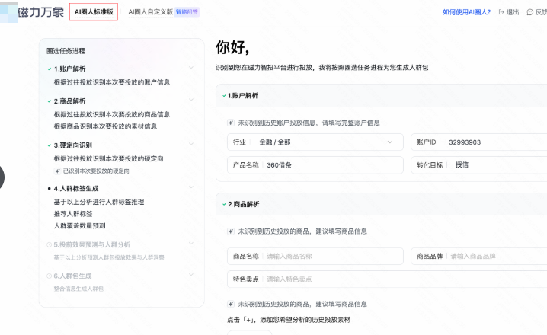
Task: Click green checkmark beside sidebar 1.账户解析
Action: point(50,69)
